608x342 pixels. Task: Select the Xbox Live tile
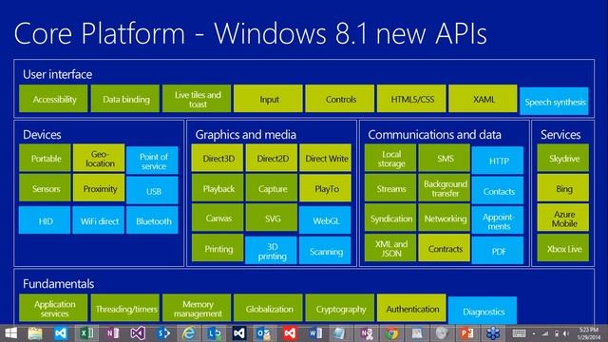tap(563, 248)
